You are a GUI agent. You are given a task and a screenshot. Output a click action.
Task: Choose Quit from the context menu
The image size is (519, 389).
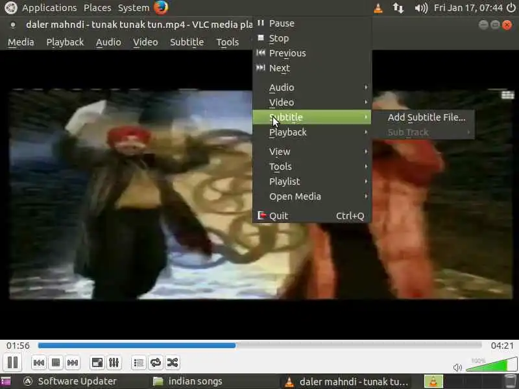312,216
